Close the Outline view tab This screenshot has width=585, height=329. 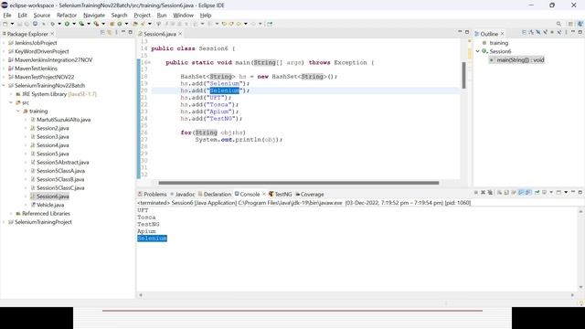click(502, 34)
